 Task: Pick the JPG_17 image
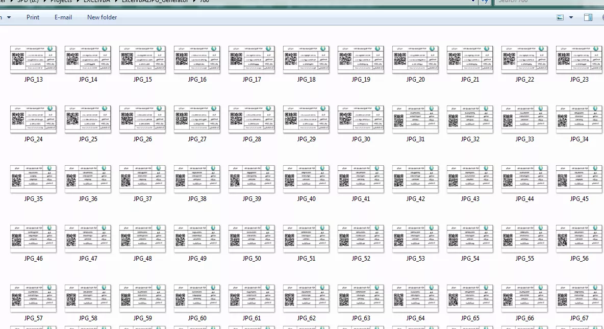coord(251,59)
